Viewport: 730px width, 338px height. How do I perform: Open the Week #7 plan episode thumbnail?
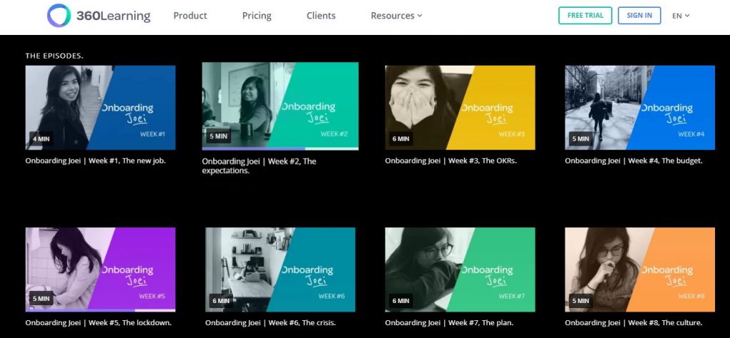pyautogui.click(x=460, y=270)
